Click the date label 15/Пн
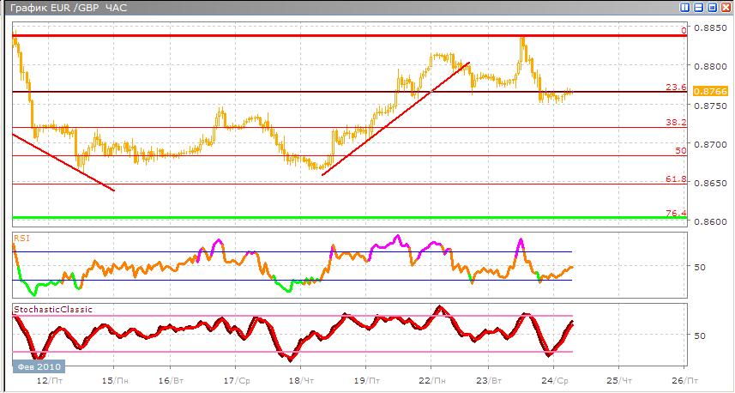Viewport: 735px width, 393px height. (114, 379)
